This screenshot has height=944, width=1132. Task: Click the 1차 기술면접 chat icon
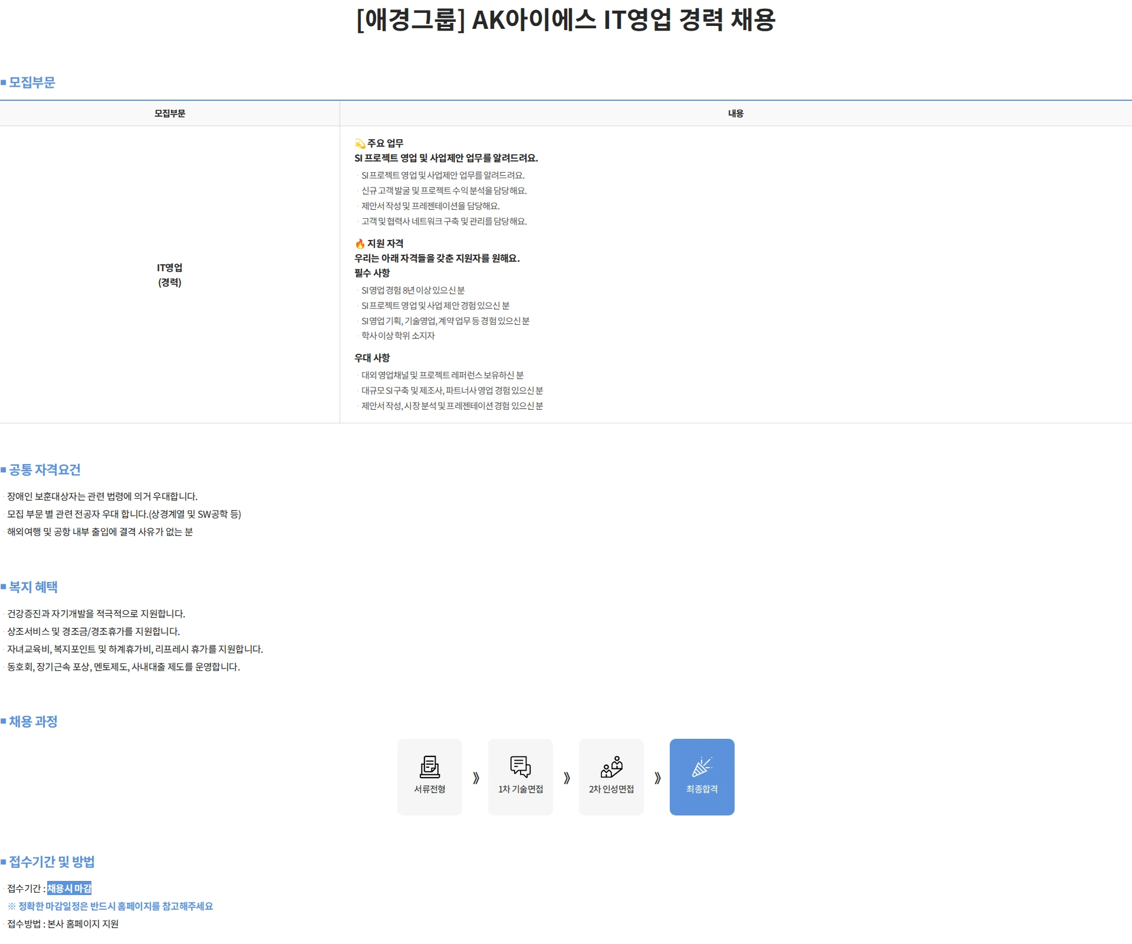coord(520,767)
